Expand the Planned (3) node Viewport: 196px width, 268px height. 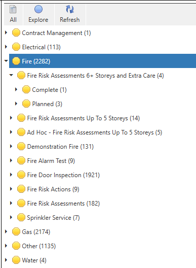(16, 104)
